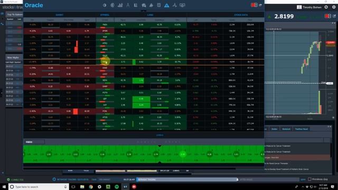Toggle the red switch beside 2.8199 price
338x190 pixels.
click(328, 16)
